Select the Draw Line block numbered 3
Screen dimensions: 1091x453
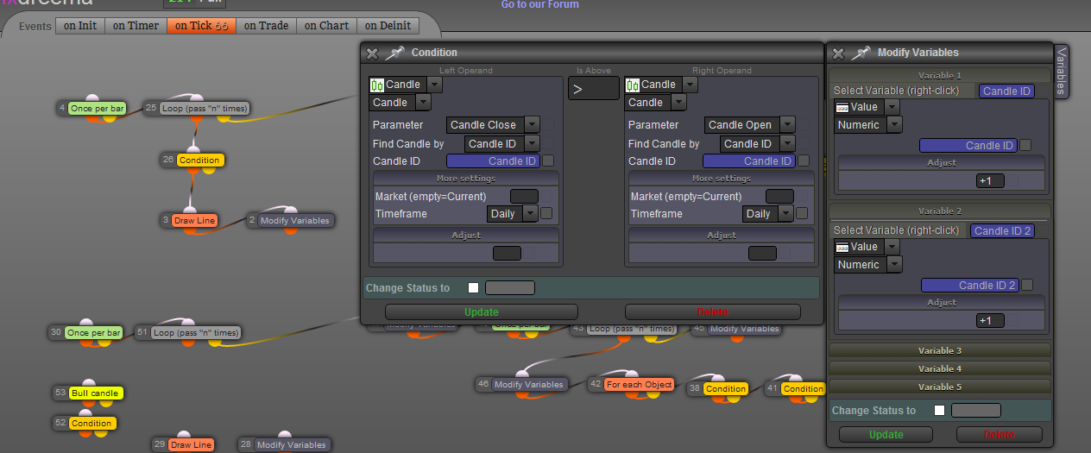pyautogui.click(x=194, y=220)
